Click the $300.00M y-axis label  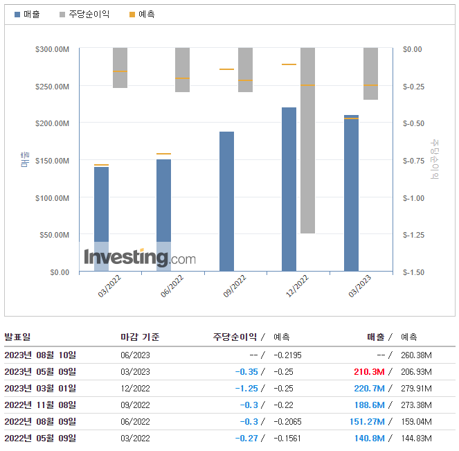[x=52, y=49]
